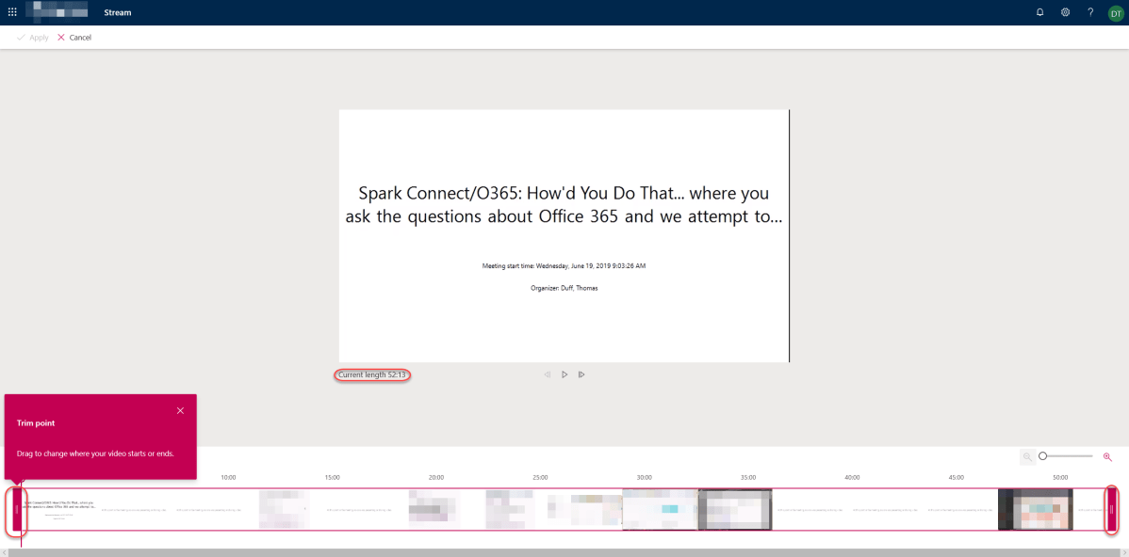Select the left trim handle
The image size is (1129, 557).
(16, 509)
